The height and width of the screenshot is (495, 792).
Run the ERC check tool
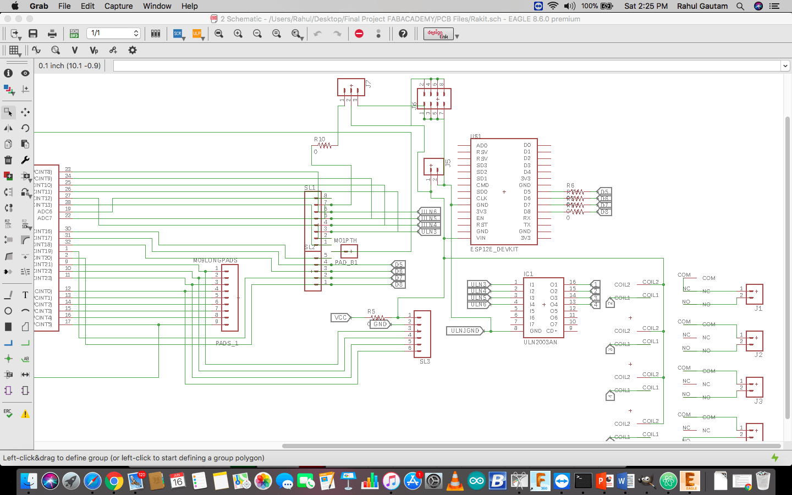[x=8, y=414]
